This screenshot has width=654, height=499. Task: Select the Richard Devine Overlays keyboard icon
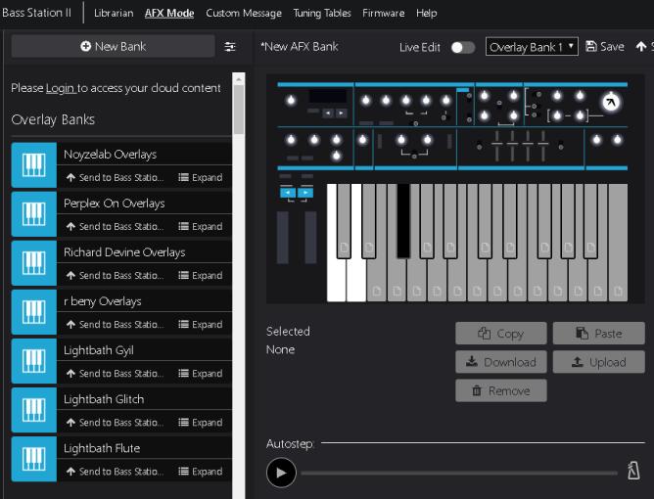(x=34, y=263)
